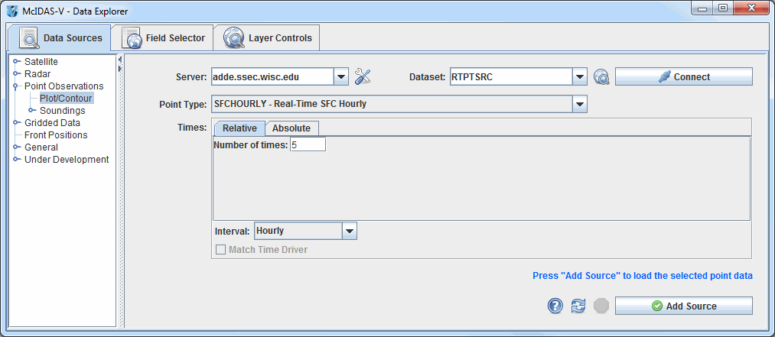Viewport: 775px width, 337px height.
Task: Click the Add Source button
Action: [683, 306]
